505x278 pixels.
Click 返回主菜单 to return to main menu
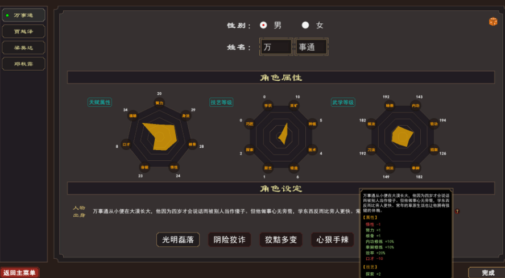pos(19,273)
